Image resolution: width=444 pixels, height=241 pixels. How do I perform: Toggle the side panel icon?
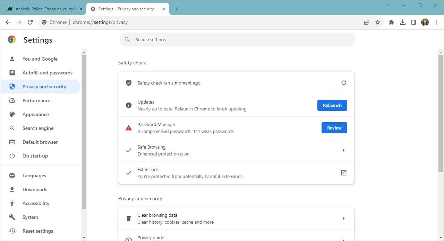pos(414,22)
